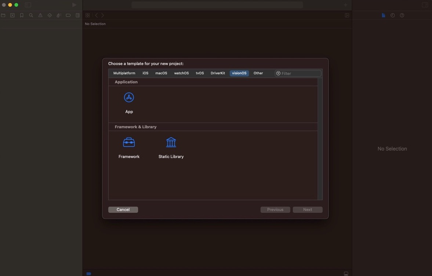Screen dimensions: 432x276
Task: Open the Issue navigator warning icon
Action: [40, 15]
